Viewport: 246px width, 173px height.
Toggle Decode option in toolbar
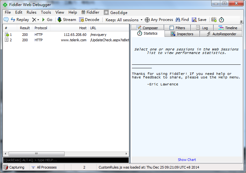(89, 20)
